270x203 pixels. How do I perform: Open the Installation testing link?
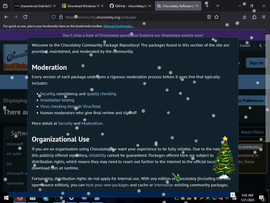coord(57,100)
